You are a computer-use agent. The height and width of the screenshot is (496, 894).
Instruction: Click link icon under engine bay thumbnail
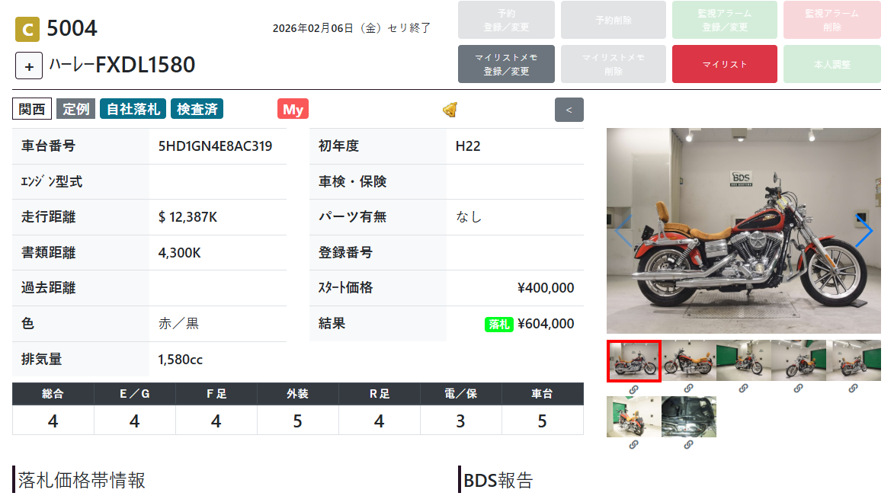click(688, 445)
